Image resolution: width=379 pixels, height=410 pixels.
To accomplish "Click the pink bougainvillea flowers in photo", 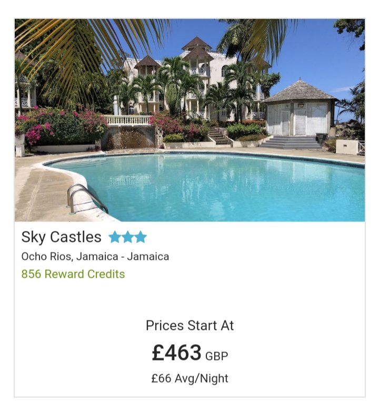I will coord(39,128).
